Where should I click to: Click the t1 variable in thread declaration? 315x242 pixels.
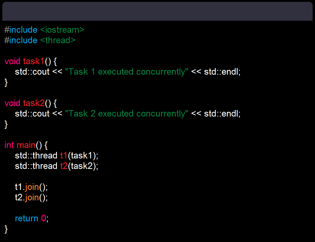[x=64, y=156]
